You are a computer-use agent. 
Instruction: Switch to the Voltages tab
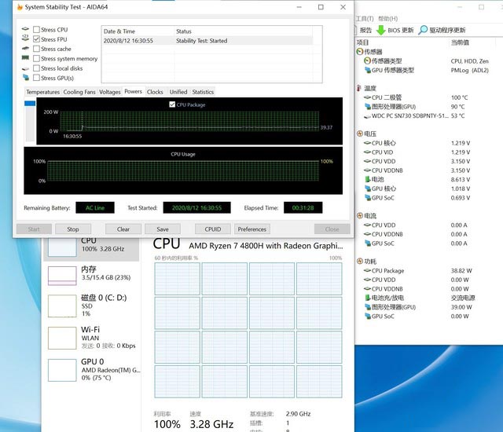pos(110,92)
